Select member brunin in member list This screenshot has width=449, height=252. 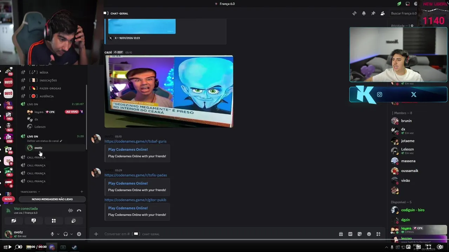407,121
